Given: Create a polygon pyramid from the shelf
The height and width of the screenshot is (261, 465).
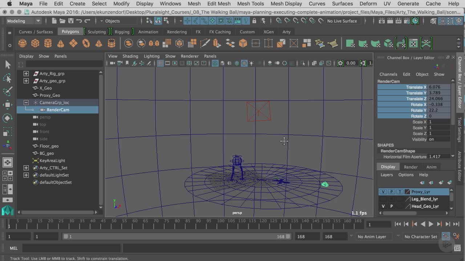Looking at the screenshot, I should 99,43.
